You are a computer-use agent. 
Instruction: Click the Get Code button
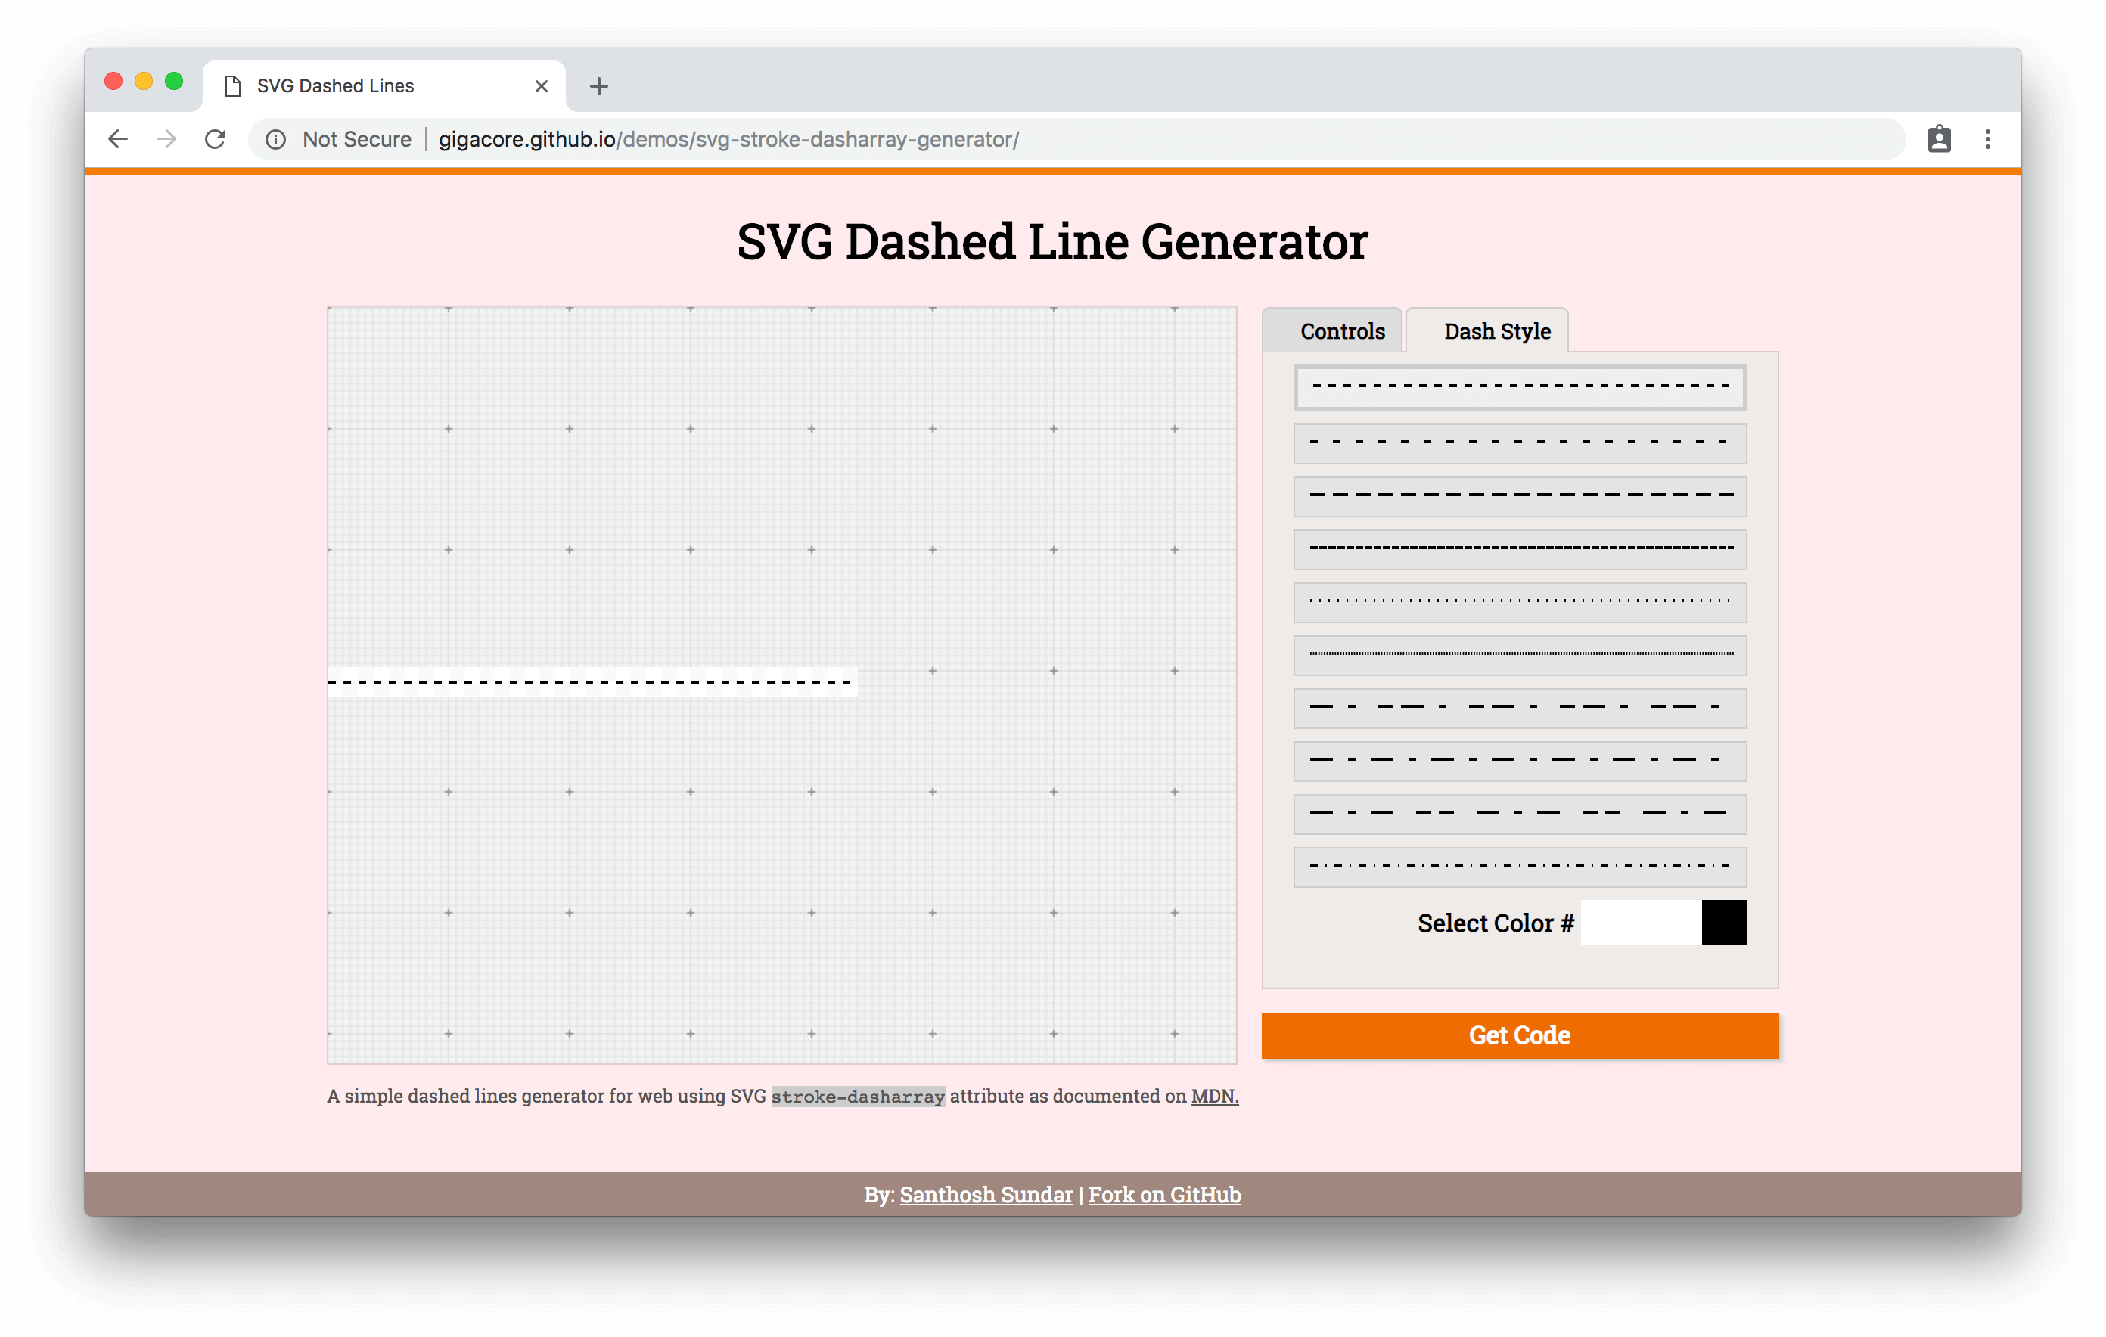click(x=1520, y=1035)
